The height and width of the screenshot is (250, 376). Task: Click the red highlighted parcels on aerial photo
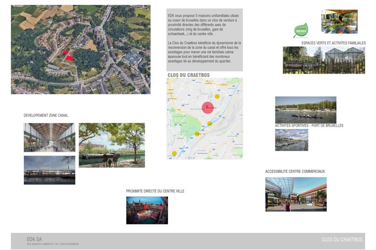tap(69, 57)
